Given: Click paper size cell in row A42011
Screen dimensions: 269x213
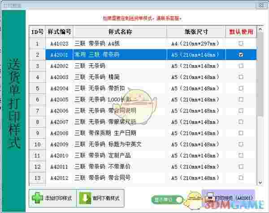Looking at the screenshot, I should pos(195,167).
